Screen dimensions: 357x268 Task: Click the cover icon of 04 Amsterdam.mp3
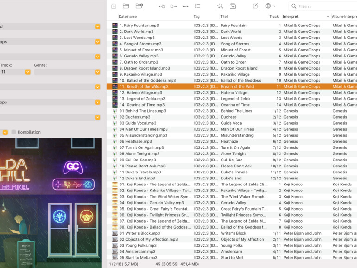click(115, 252)
